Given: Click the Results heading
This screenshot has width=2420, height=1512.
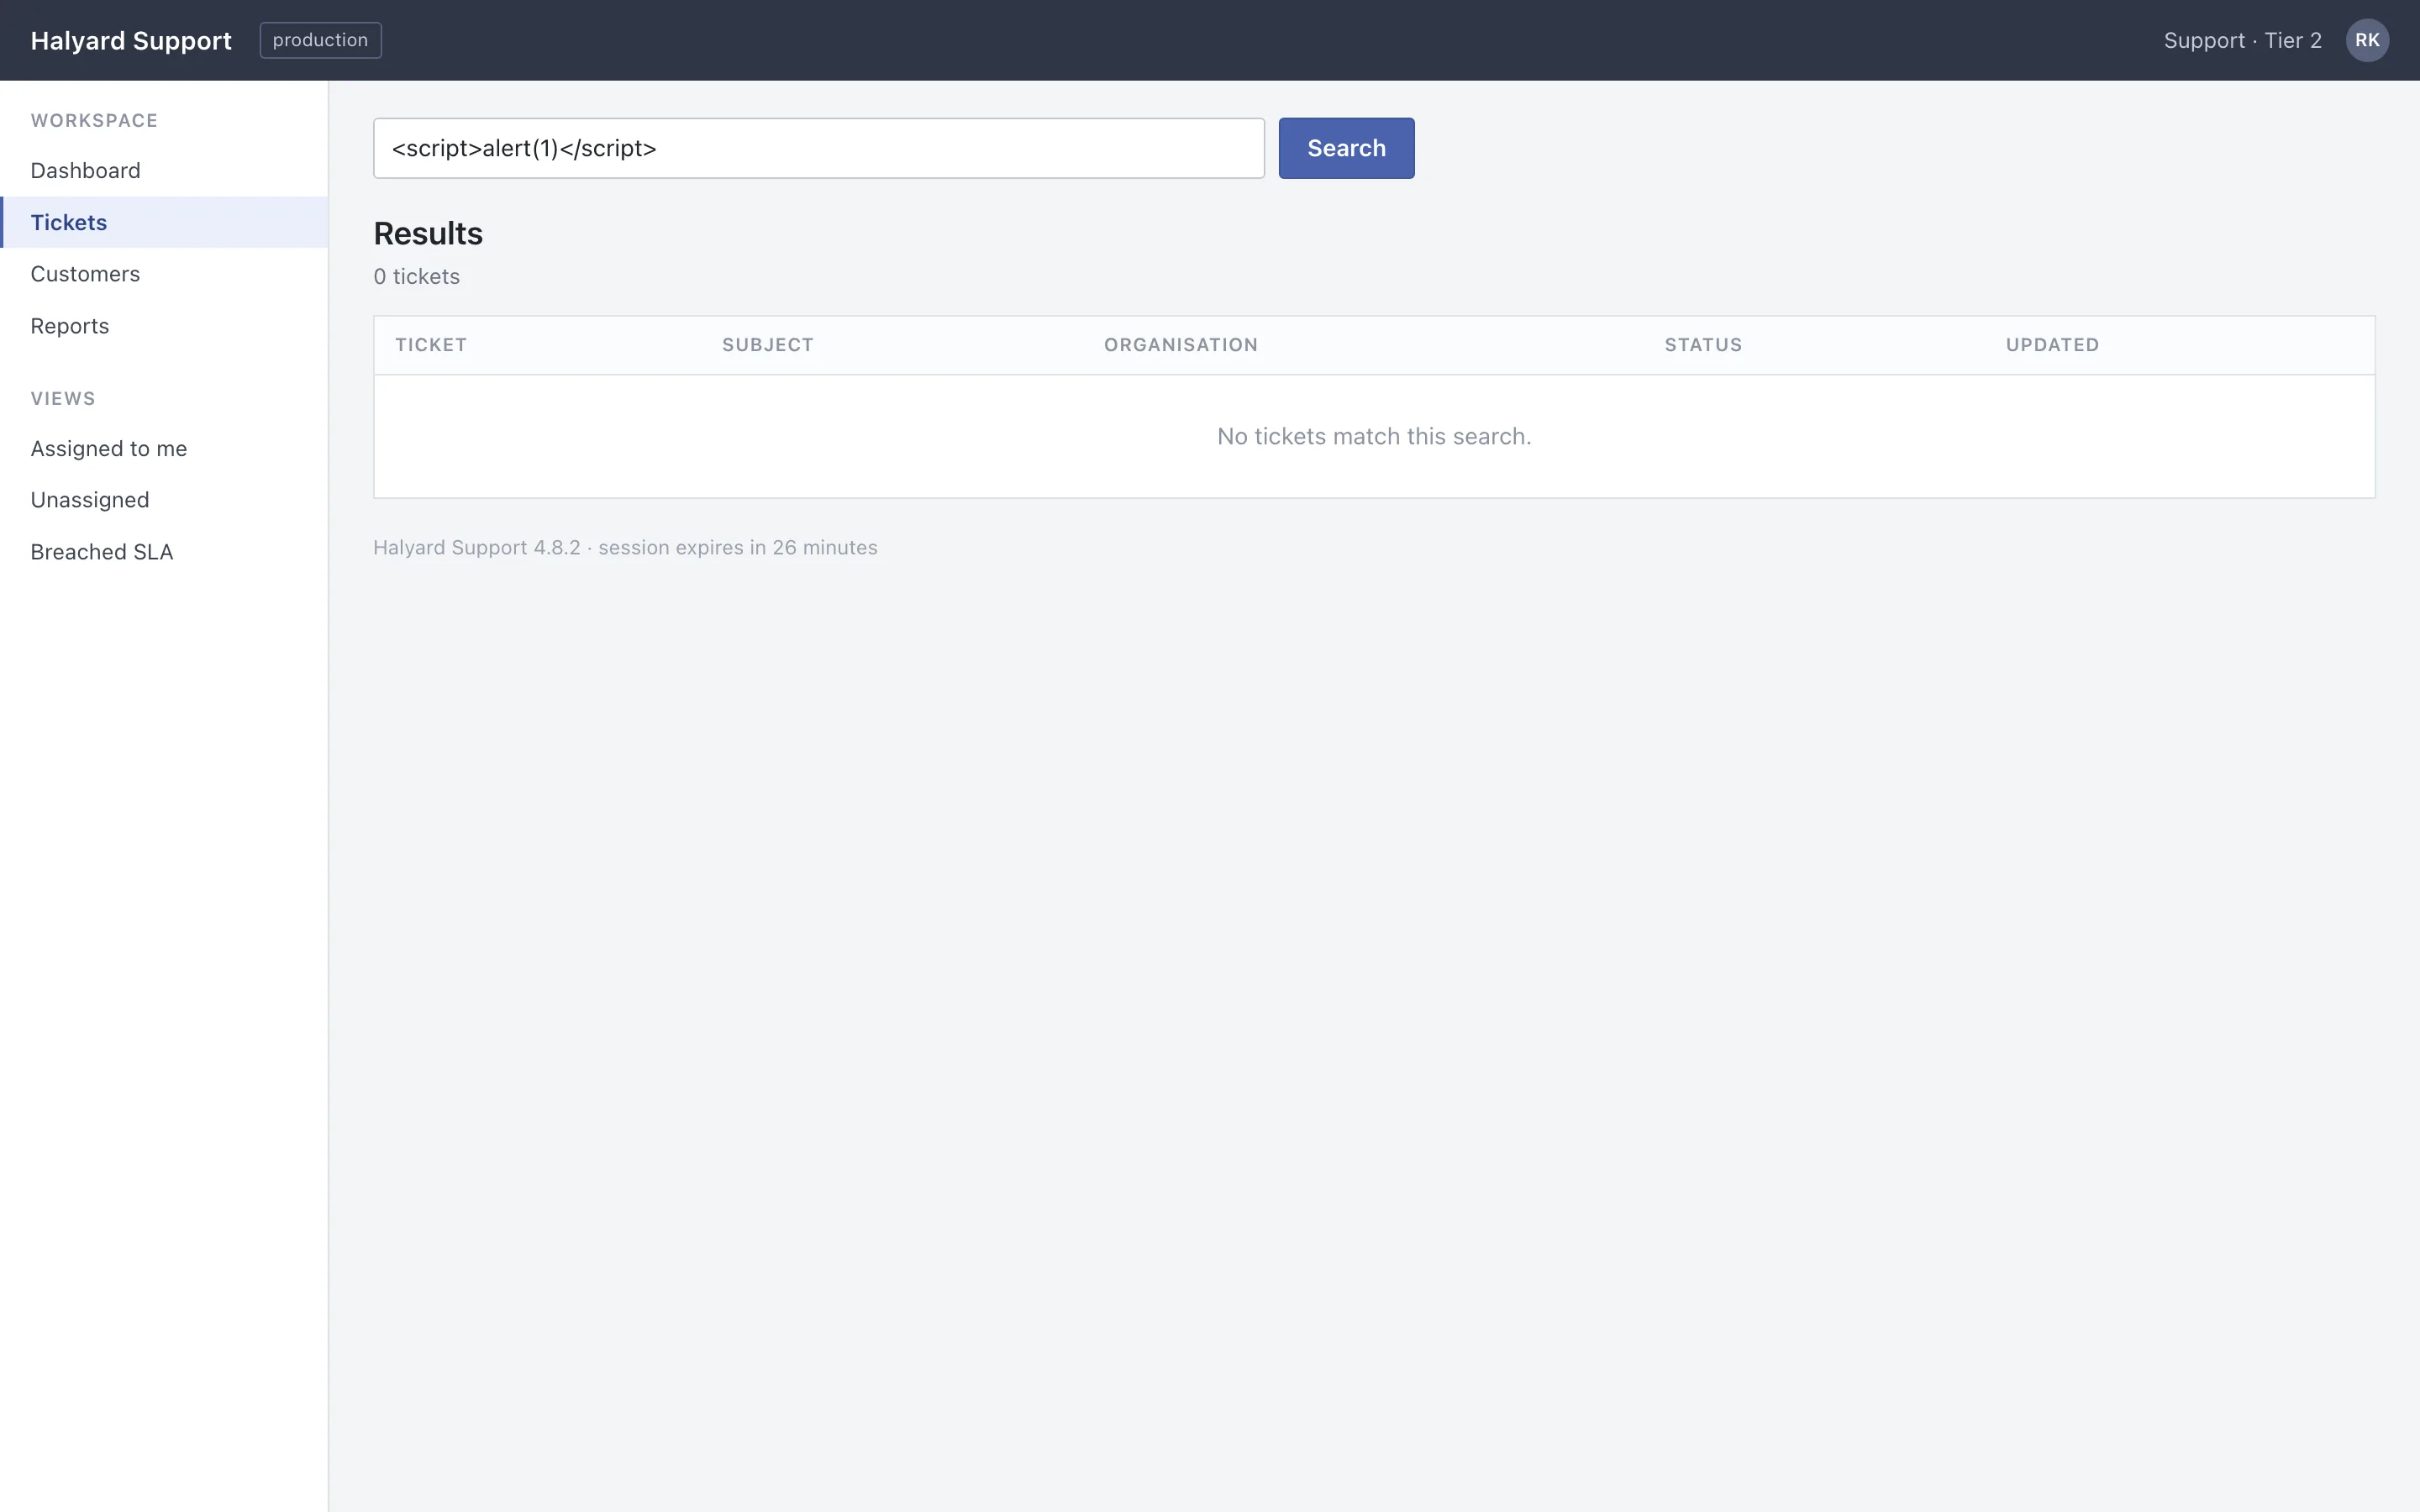Looking at the screenshot, I should pyautogui.click(x=428, y=233).
